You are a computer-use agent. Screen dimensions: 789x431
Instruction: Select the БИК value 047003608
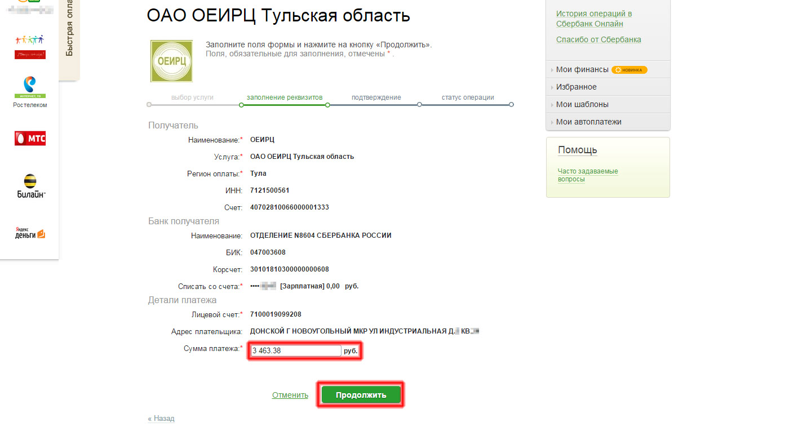(x=268, y=252)
